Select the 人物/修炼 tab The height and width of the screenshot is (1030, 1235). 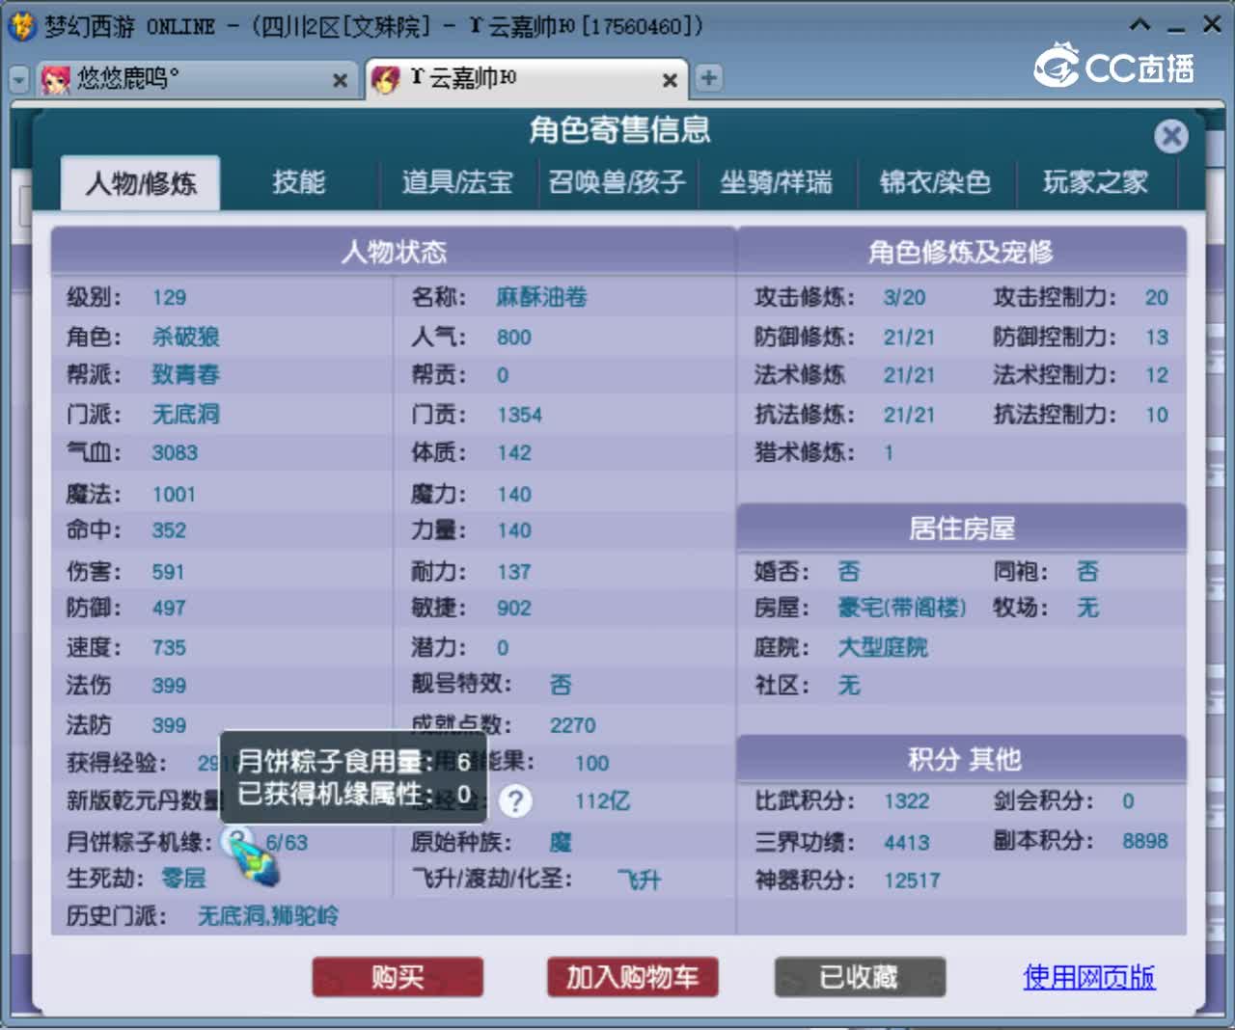[x=140, y=182]
